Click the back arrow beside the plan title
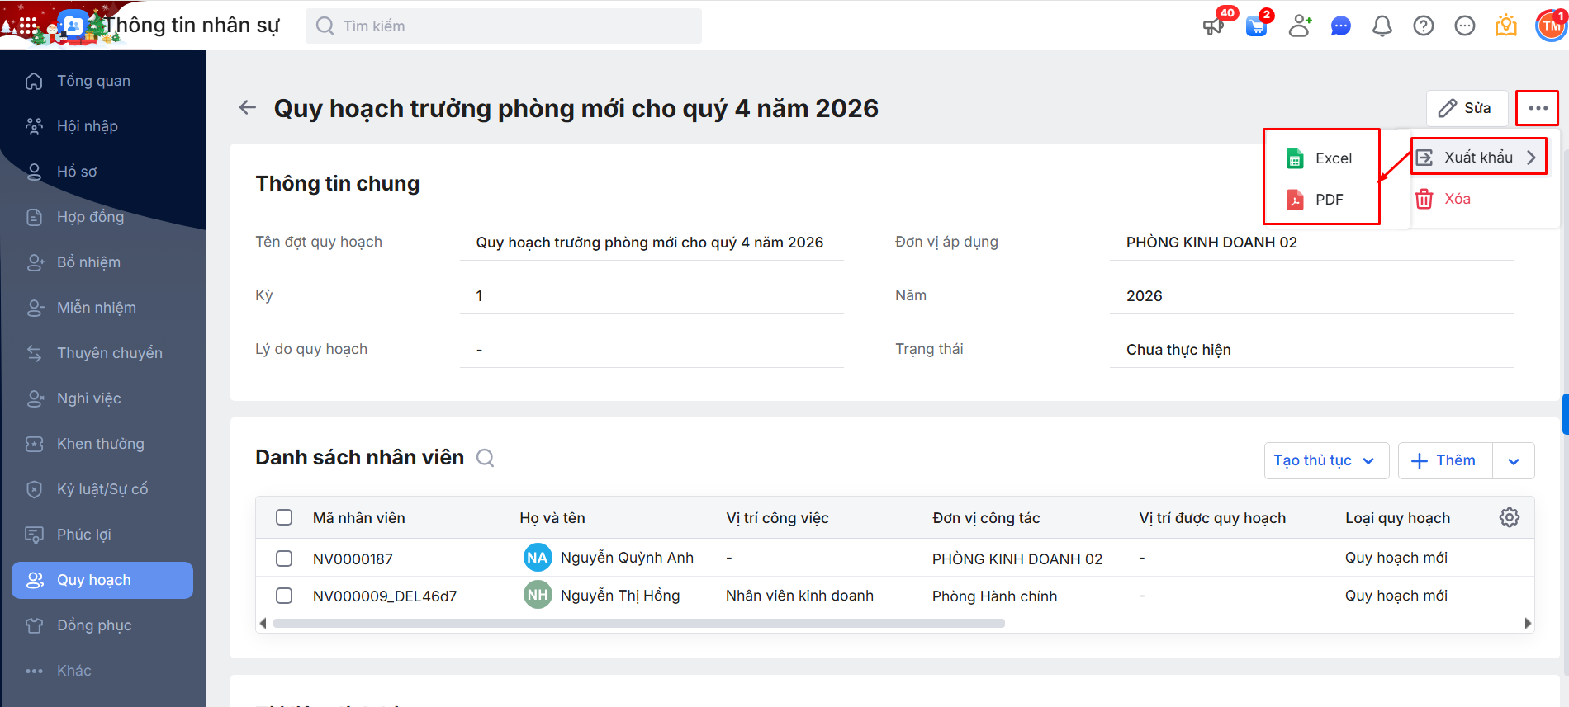 [x=247, y=107]
